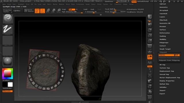Adjust the Rgb Intensity slider
The image size is (184, 103).
click(72, 12)
